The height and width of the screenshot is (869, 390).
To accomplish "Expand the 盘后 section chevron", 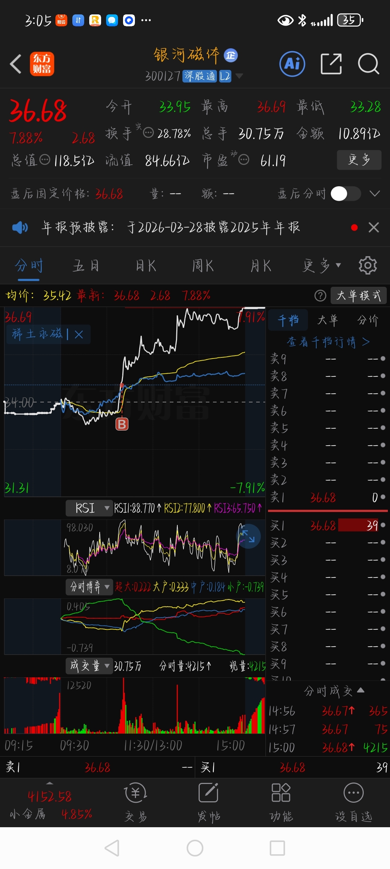I will [375, 194].
